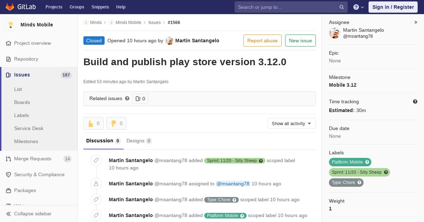Screen dimensions: 424x222
Task: Click the Report abuse button
Action: pyautogui.click(x=263, y=41)
